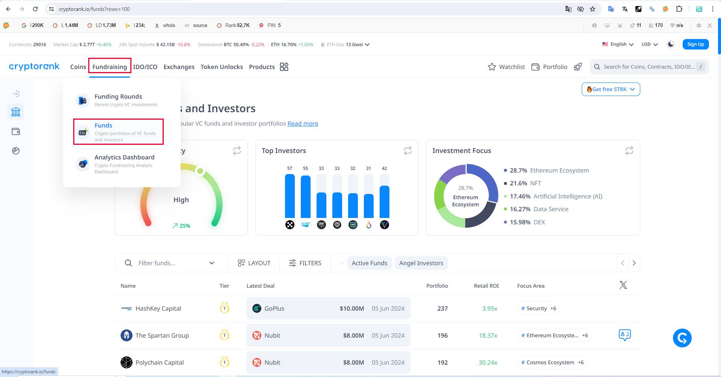
Task: Select the first investor logo under bar 57
Action: click(290, 225)
